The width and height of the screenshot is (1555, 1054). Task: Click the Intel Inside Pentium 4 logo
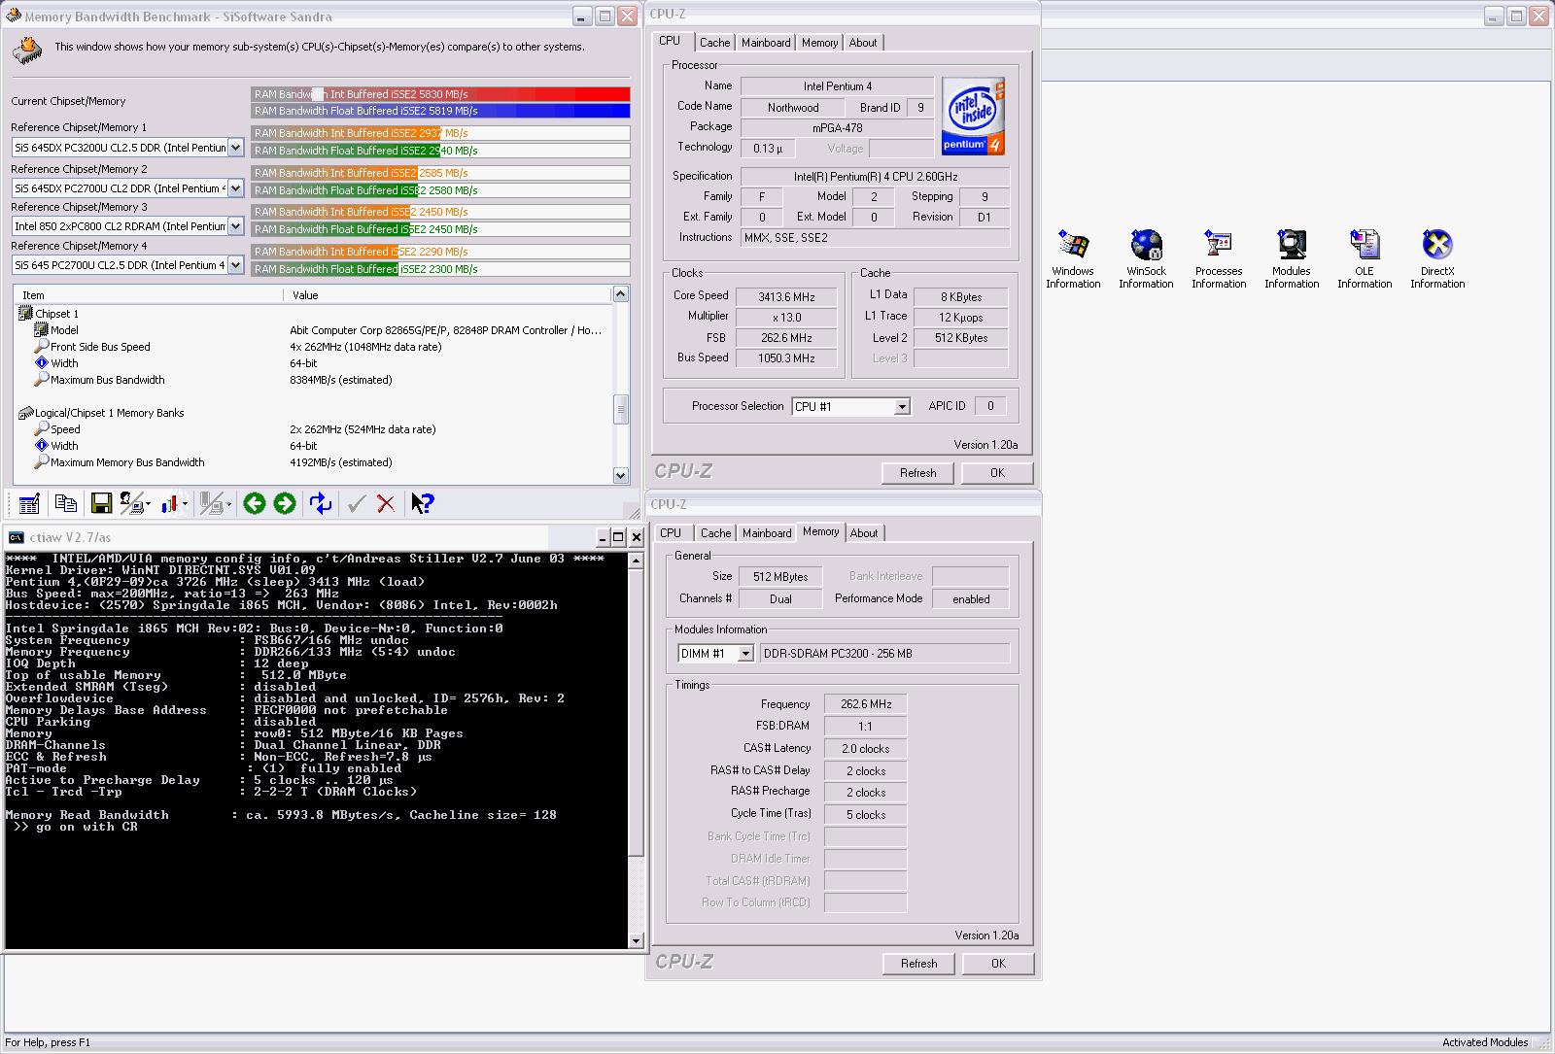point(973,118)
